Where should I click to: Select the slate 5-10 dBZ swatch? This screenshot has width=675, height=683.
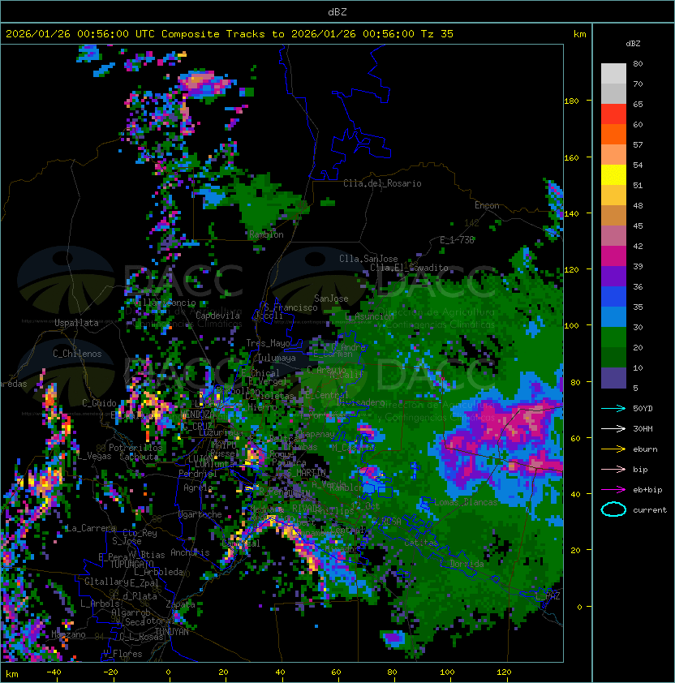(613, 378)
